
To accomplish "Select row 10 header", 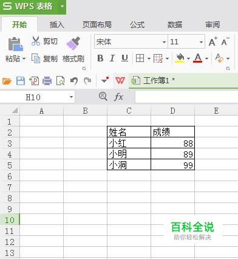I will 10,220.
